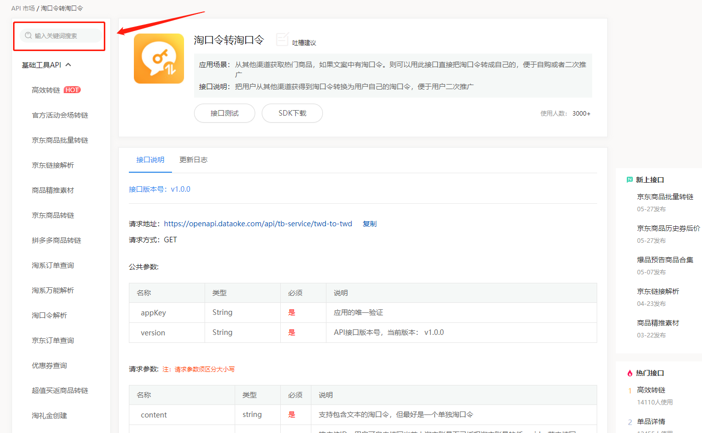Open 淘口令解析 in the sidebar
The image size is (702, 433).
point(49,315)
